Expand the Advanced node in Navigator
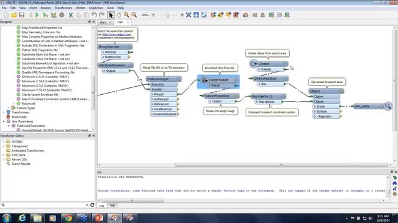398x223 pixels. (x=14, y=103)
